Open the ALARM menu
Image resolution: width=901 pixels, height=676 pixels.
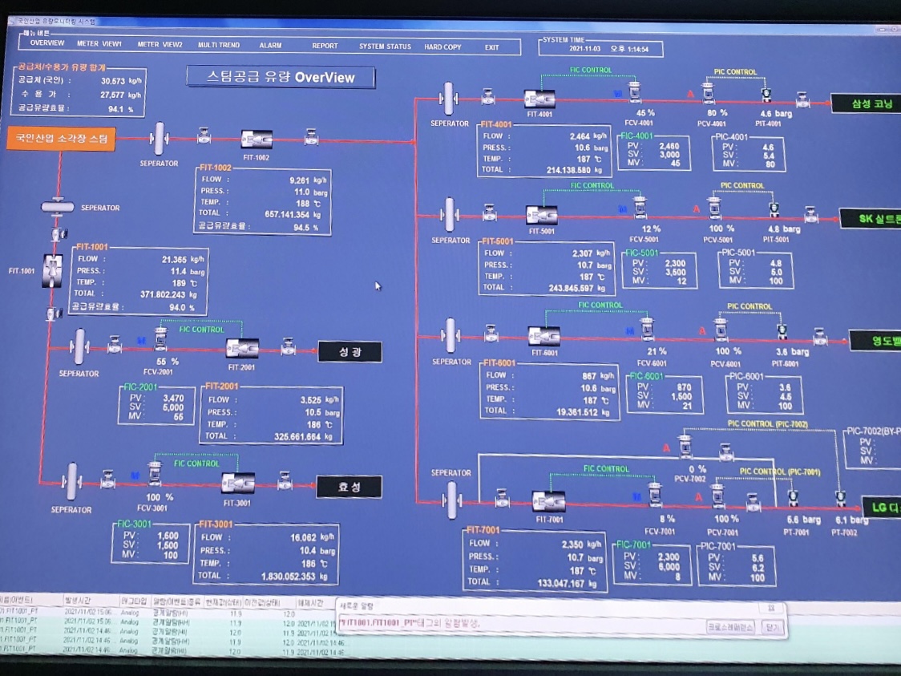pos(270,46)
